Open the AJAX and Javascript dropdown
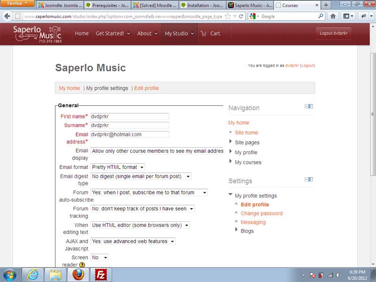This screenshot has height=282, width=376. [133, 242]
